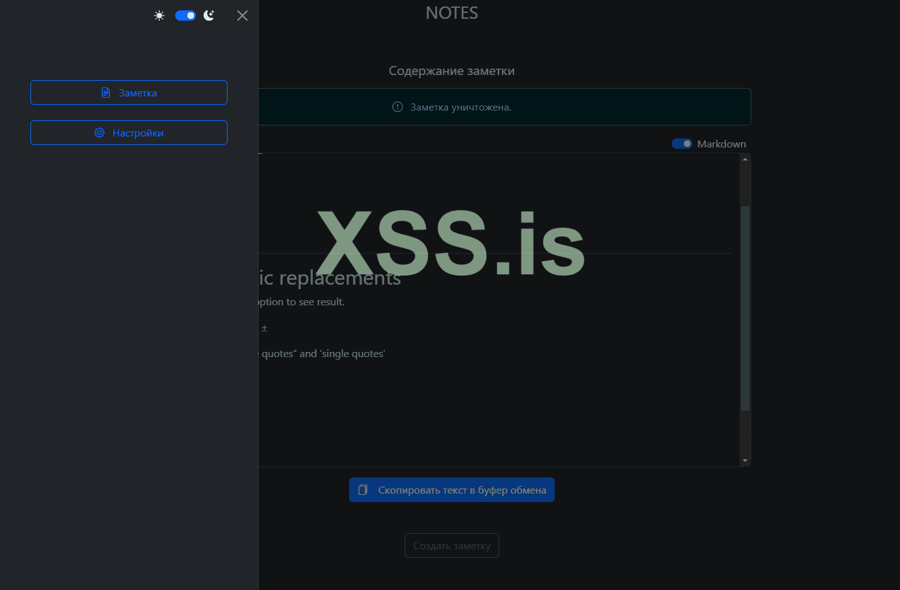Click the 'to see result.' text line

[x=301, y=302]
